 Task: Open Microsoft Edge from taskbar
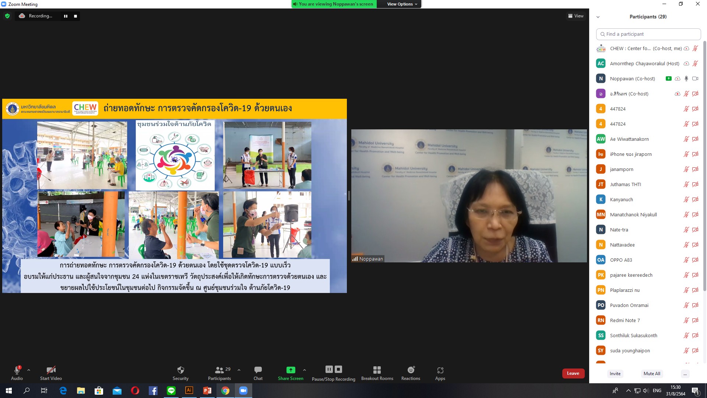pyautogui.click(x=63, y=391)
